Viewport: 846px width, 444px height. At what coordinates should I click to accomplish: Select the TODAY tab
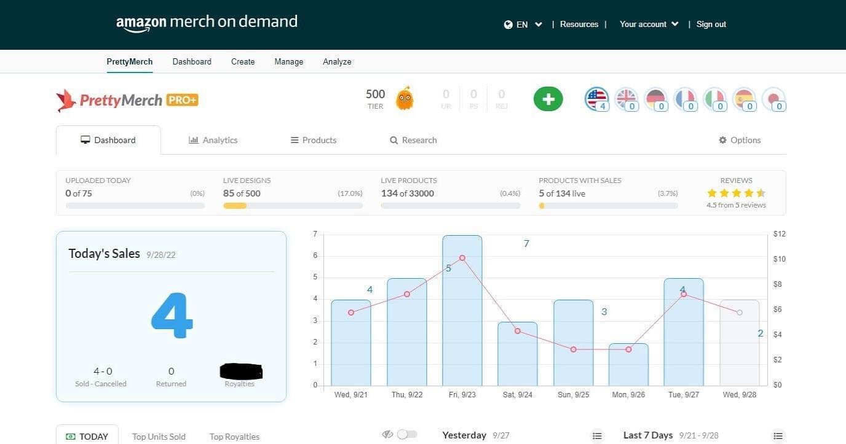[x=87, y=435]
